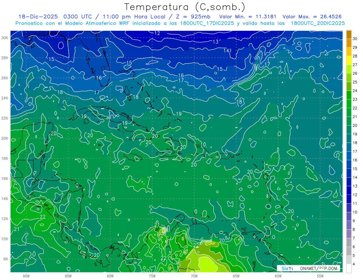Image resolution: width=363 pixels, height=280 pixels.
Task: Click "Valor Max. = 26.4526" text
Action: (312, 17)
